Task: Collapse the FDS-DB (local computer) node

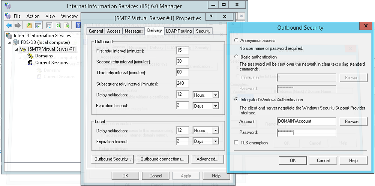Action: (x=10, y=42)
